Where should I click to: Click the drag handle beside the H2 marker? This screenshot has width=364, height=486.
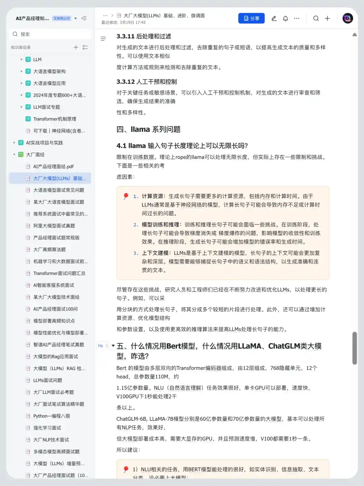click(107, 346)
